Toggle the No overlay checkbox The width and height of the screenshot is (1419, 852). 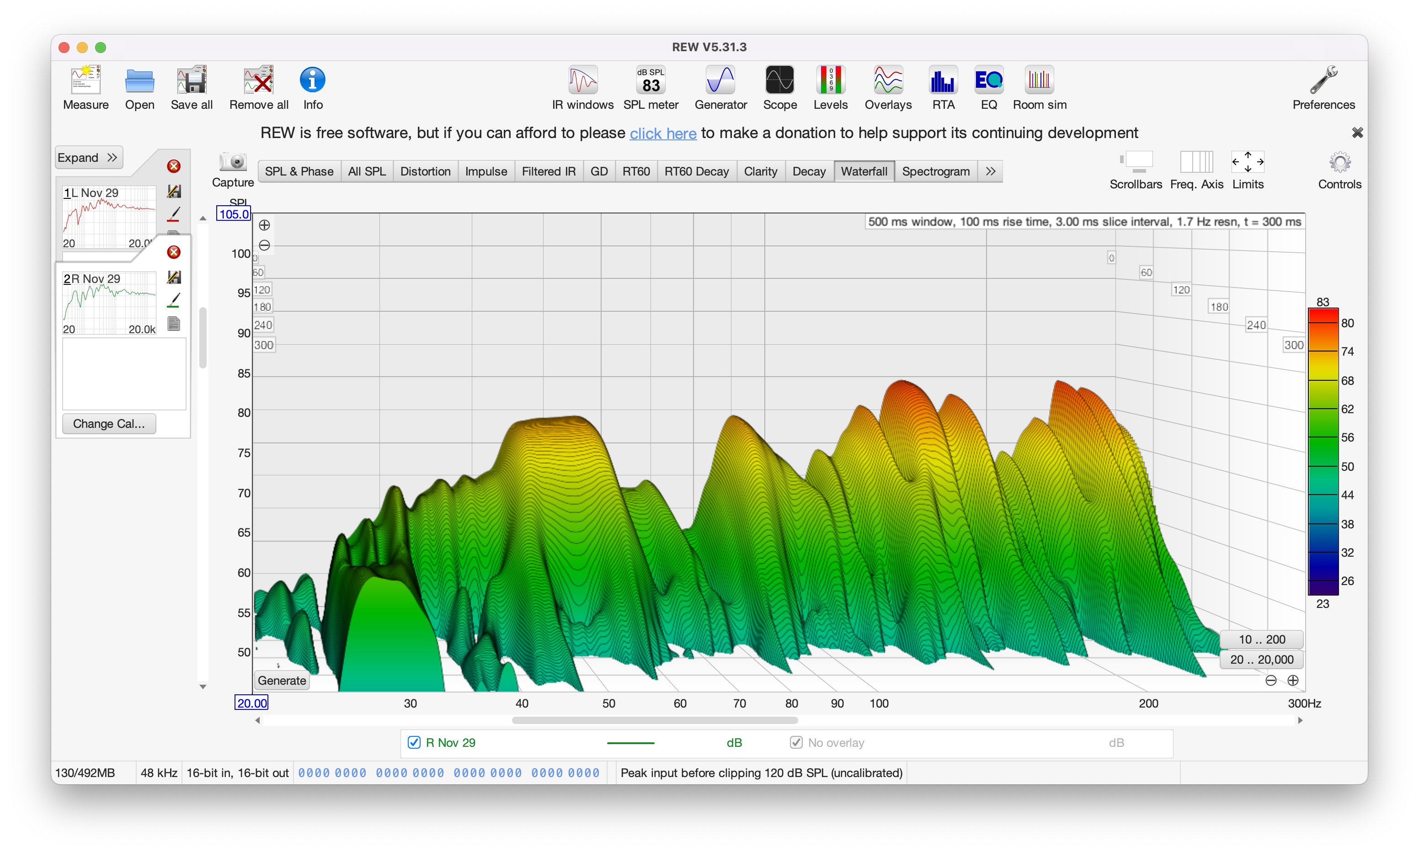point(796,742)
